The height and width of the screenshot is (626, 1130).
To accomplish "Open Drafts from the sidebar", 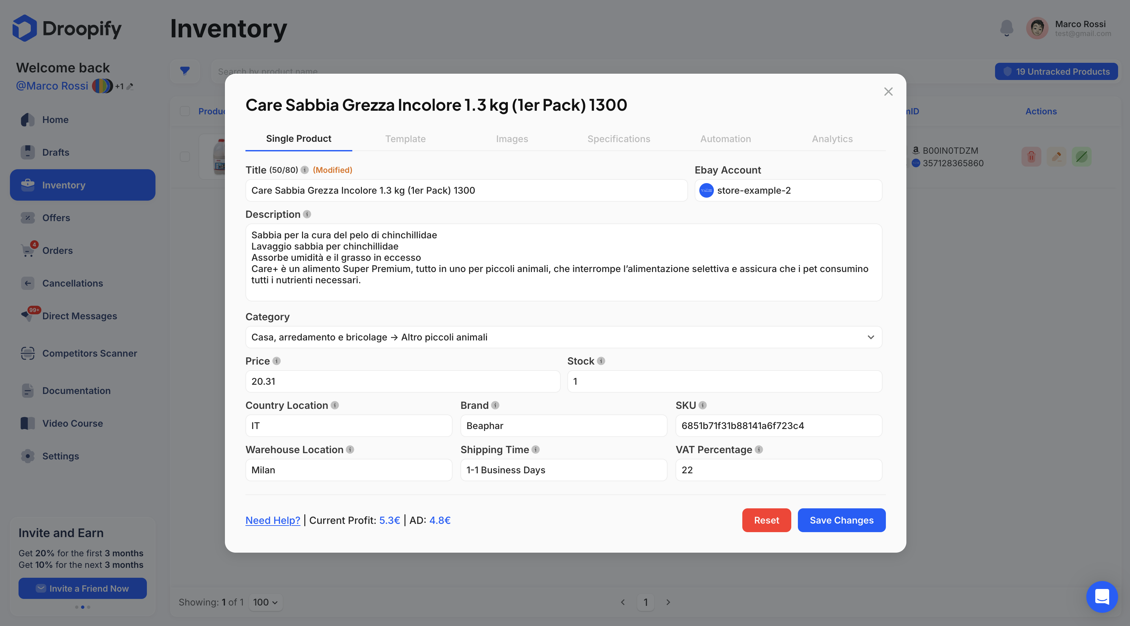I will (x=55, y=152).
